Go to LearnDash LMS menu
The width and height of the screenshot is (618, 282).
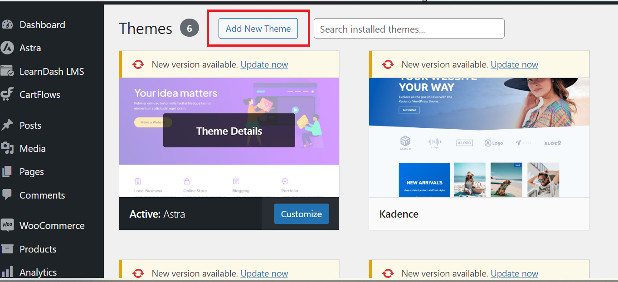(52, 72)
